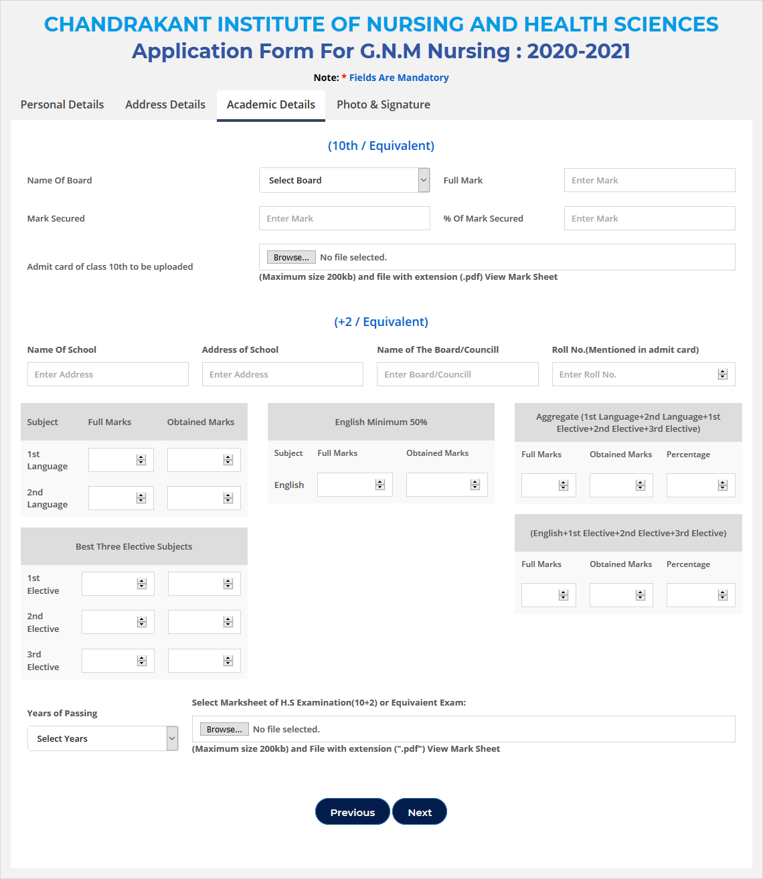Viewport: 763px width, 879px height.
Task: Click Full Marks spinner under English+1st Elective section
Action: [564, 595]
